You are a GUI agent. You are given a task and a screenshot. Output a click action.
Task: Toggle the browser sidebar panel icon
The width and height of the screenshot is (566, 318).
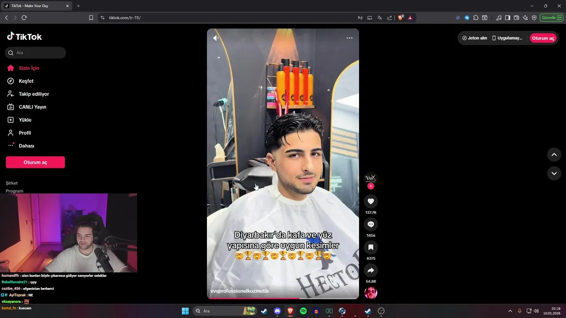[508, 18]
